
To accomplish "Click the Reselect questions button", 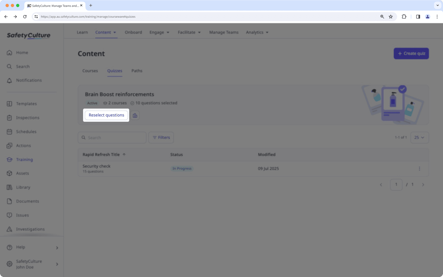I will (106, 115).
